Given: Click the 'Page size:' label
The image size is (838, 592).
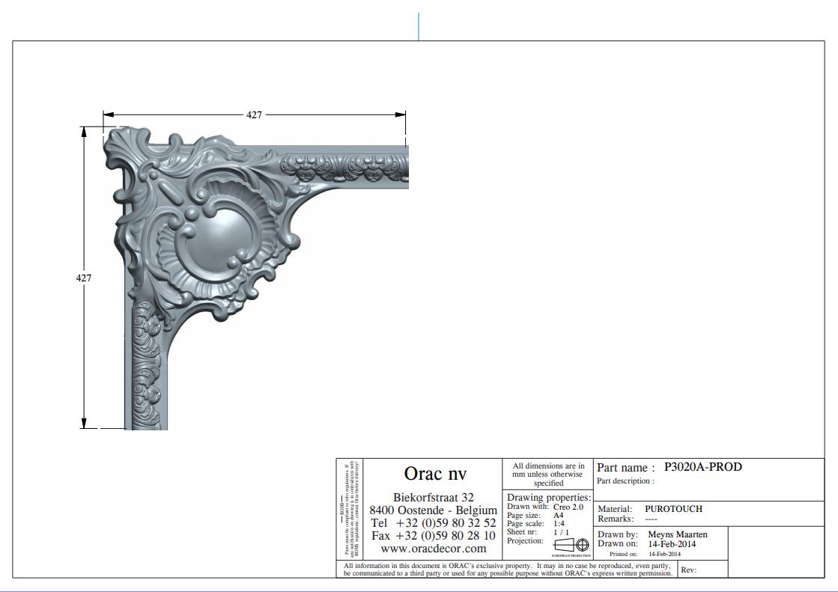Looking at the screenshot, I should (523, 515).
